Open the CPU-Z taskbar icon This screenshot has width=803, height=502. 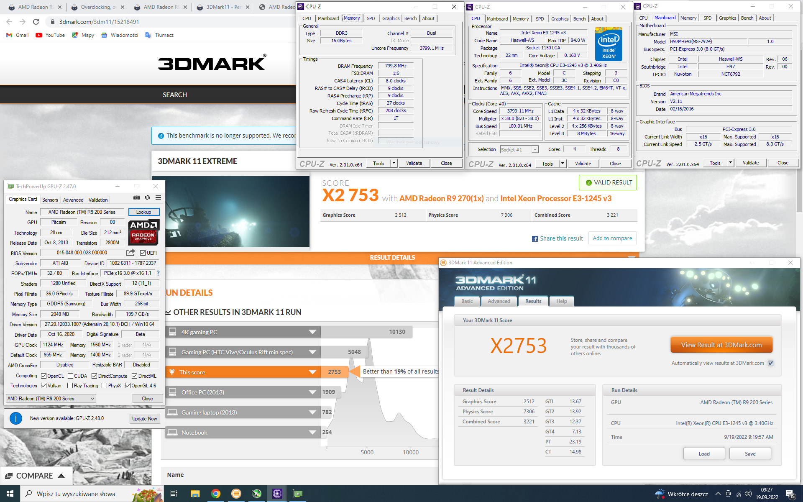pyautogui.click(x=277, y=494)
